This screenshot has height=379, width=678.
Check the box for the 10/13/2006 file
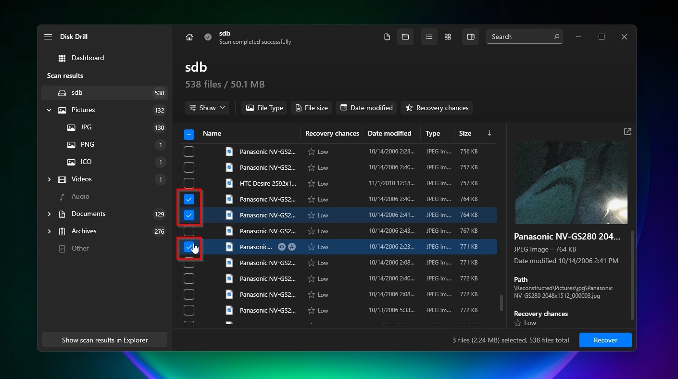pos(189,310)
